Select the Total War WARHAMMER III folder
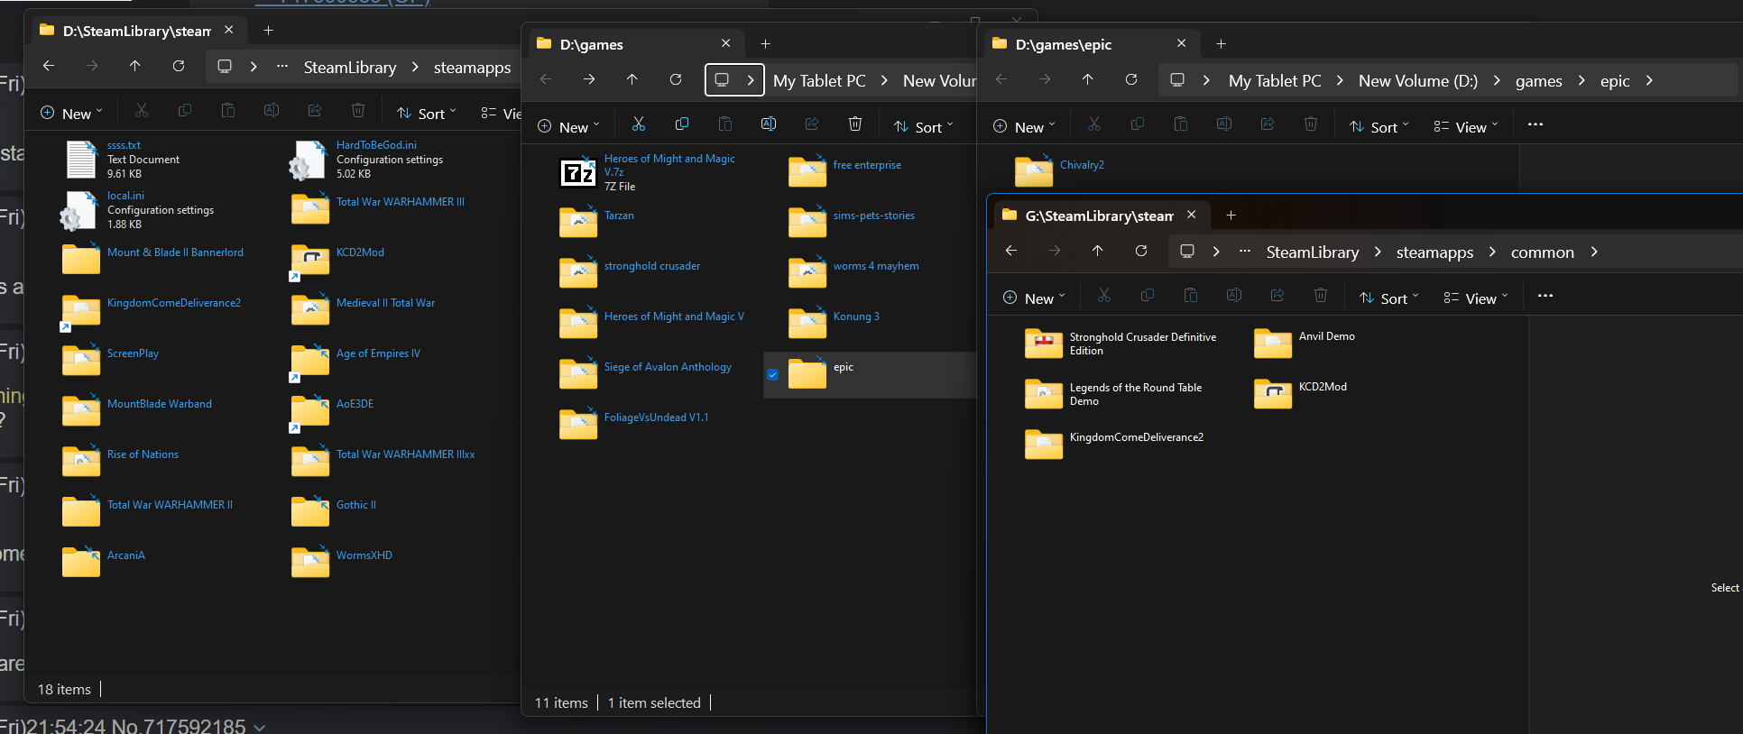 [x=379, y=208]
